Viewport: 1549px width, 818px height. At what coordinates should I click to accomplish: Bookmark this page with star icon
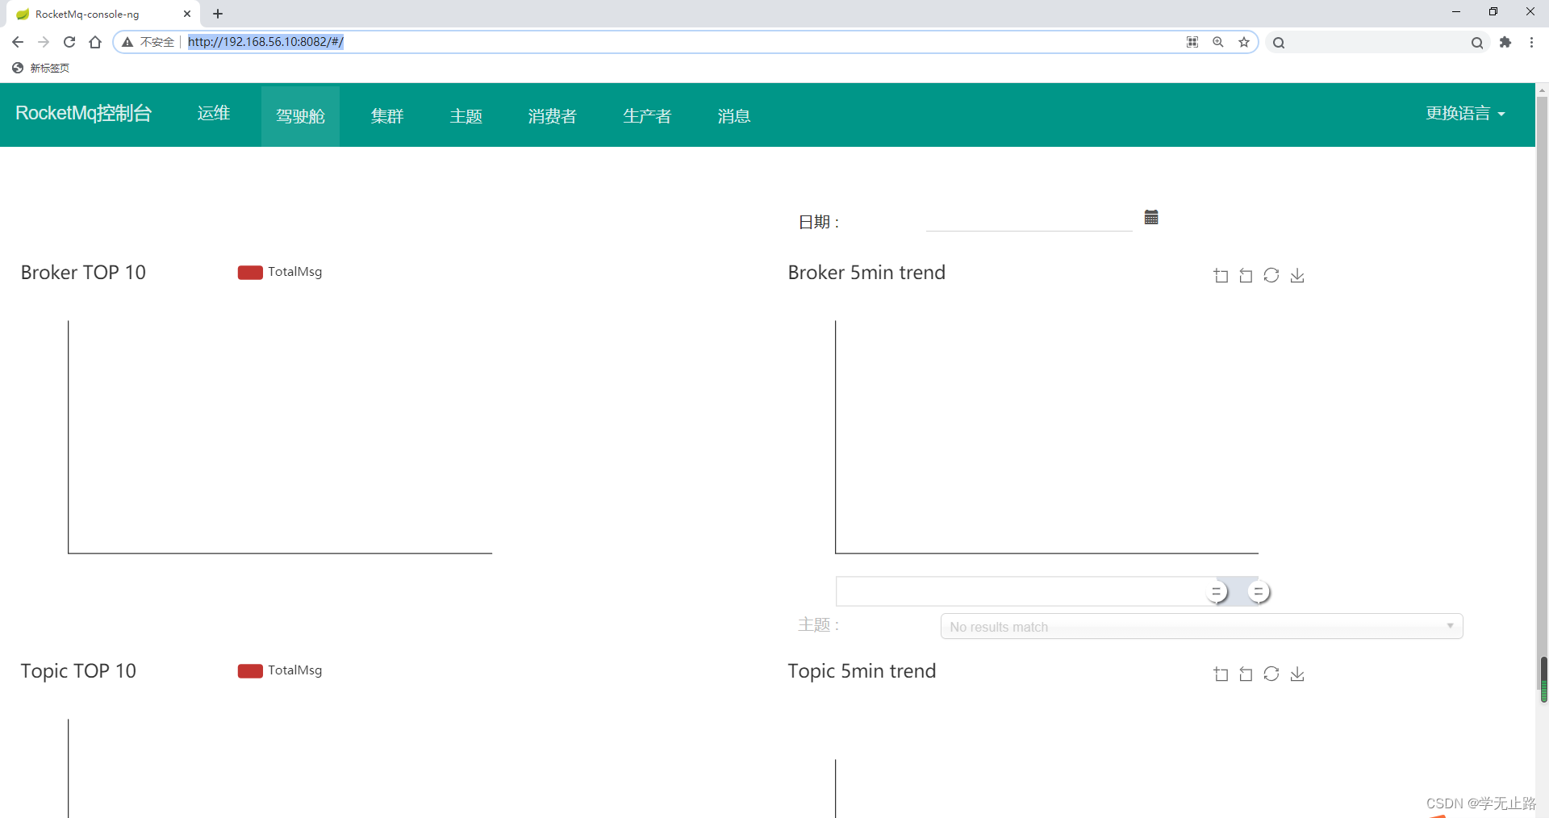(1244, 42)
